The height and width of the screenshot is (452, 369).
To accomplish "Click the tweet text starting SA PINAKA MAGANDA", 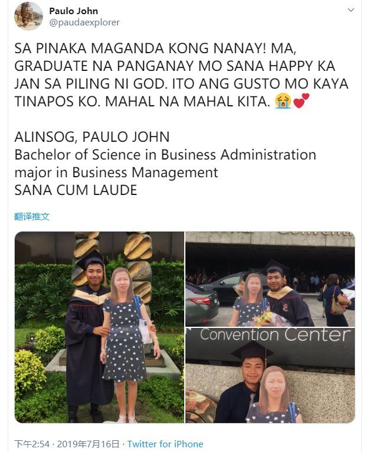I will tap(181, 75).
